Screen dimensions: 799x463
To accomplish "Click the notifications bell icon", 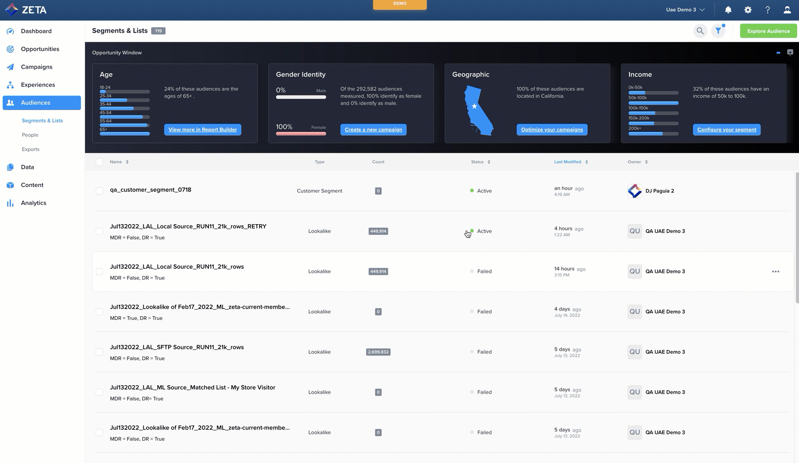I will [x=728, y=10].
